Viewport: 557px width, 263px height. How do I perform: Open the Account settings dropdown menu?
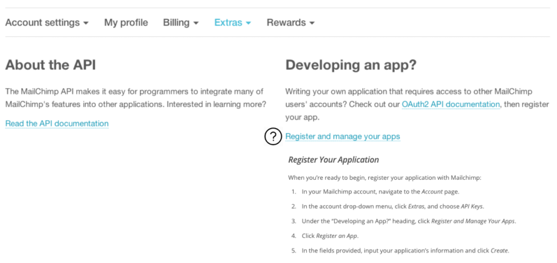[x=47, y=23]
